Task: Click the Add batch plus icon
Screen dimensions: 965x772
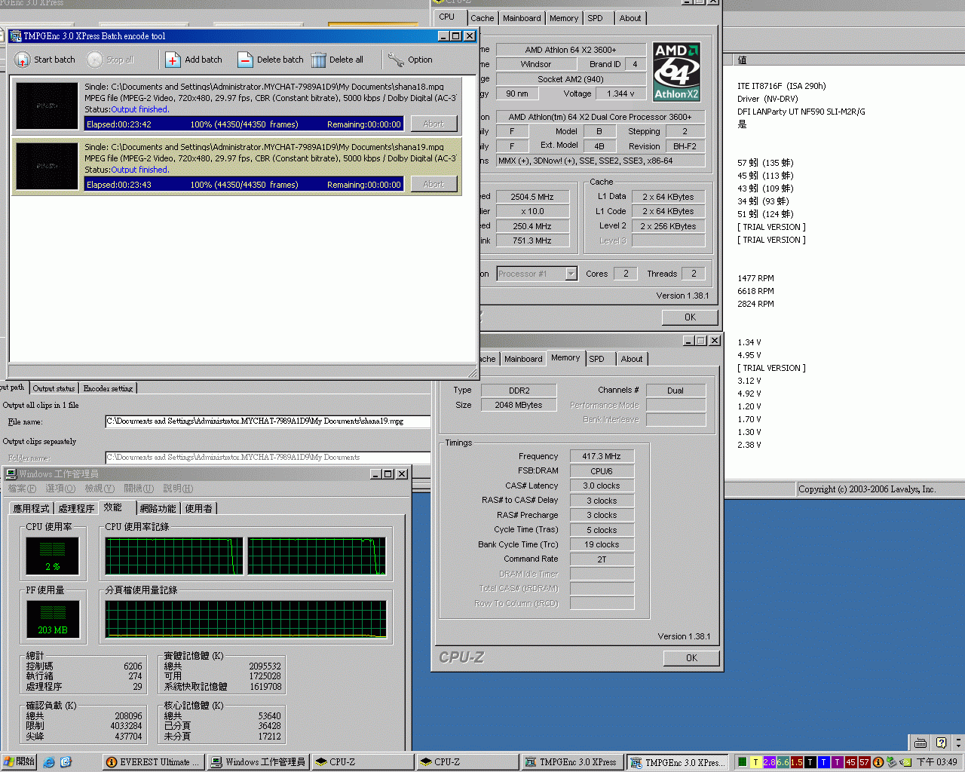Action: click(x=173, y=60)
